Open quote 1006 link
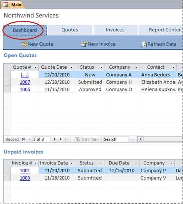This screenshot has width=183, height=204. pyautogui.click(x=25, y=89)
